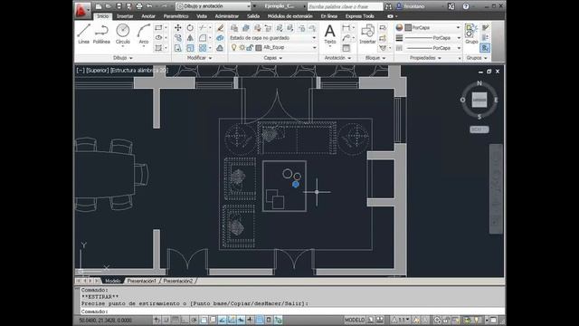Screen dimensions: 579x326
Task: Expand the Capas panel
Action: [x=273, y=58]
